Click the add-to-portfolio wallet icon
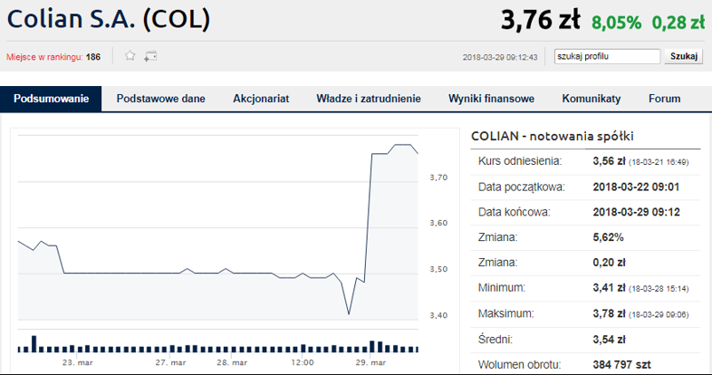This screenshot has height=375, width=712. tap(150, 56)
